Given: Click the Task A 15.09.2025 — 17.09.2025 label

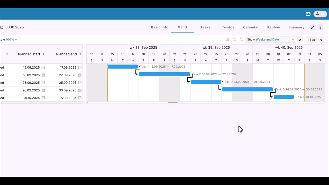Looking at the screenshot, I should tap(162, 67).
